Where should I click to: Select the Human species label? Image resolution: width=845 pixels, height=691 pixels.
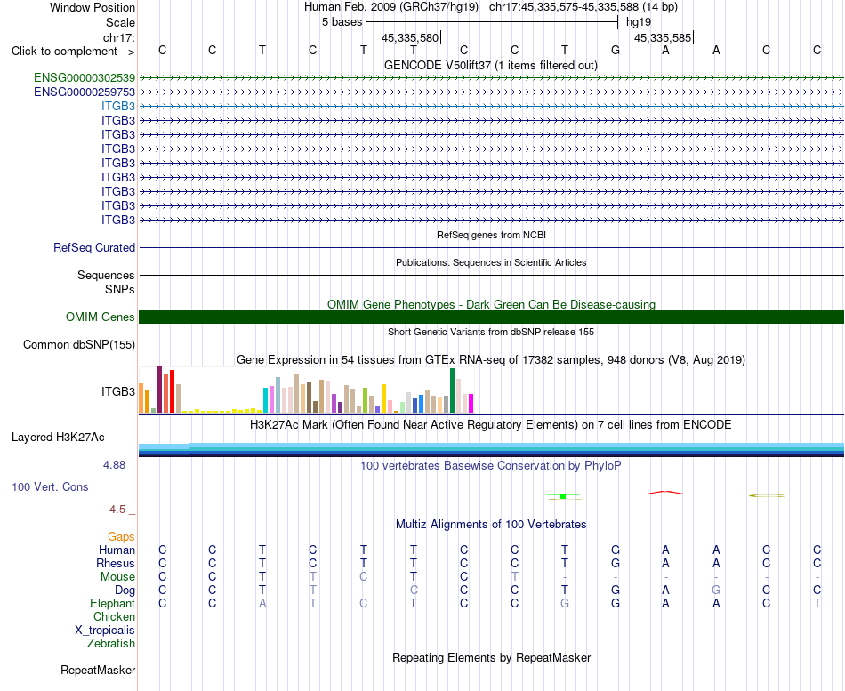(117, 550)
